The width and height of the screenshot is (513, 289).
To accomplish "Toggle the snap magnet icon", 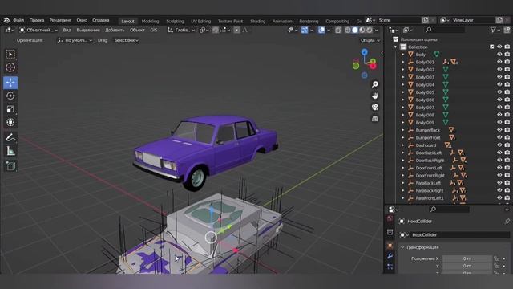I will 216,31.
